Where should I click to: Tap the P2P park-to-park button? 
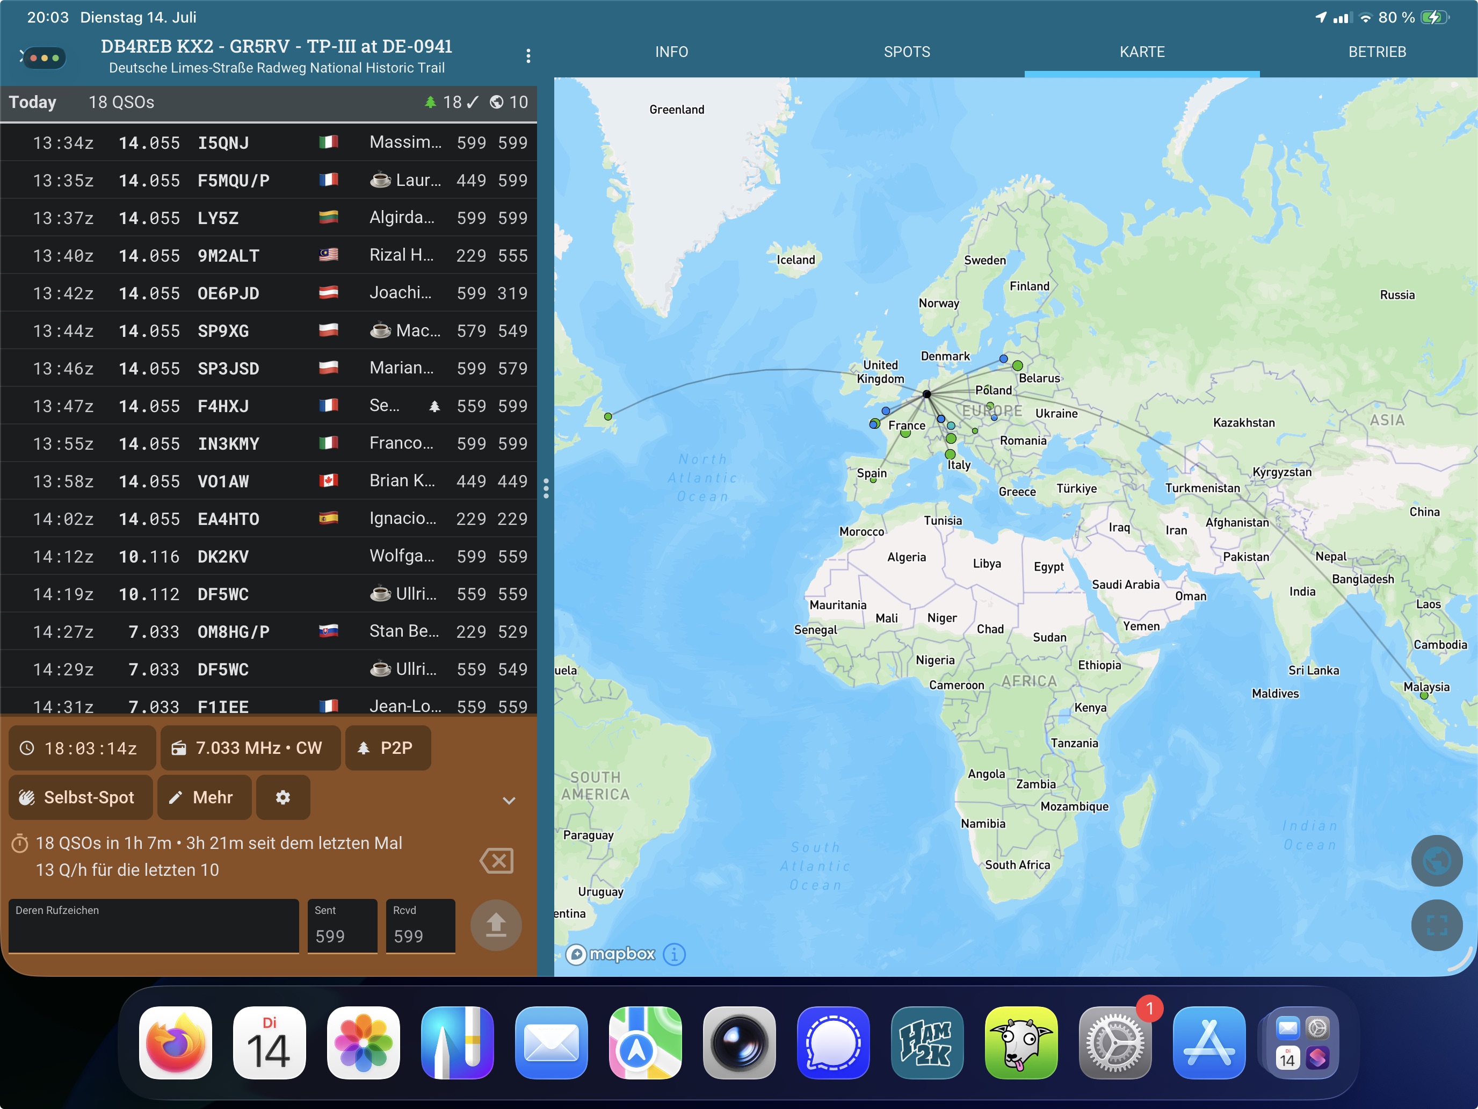(388, 748)
